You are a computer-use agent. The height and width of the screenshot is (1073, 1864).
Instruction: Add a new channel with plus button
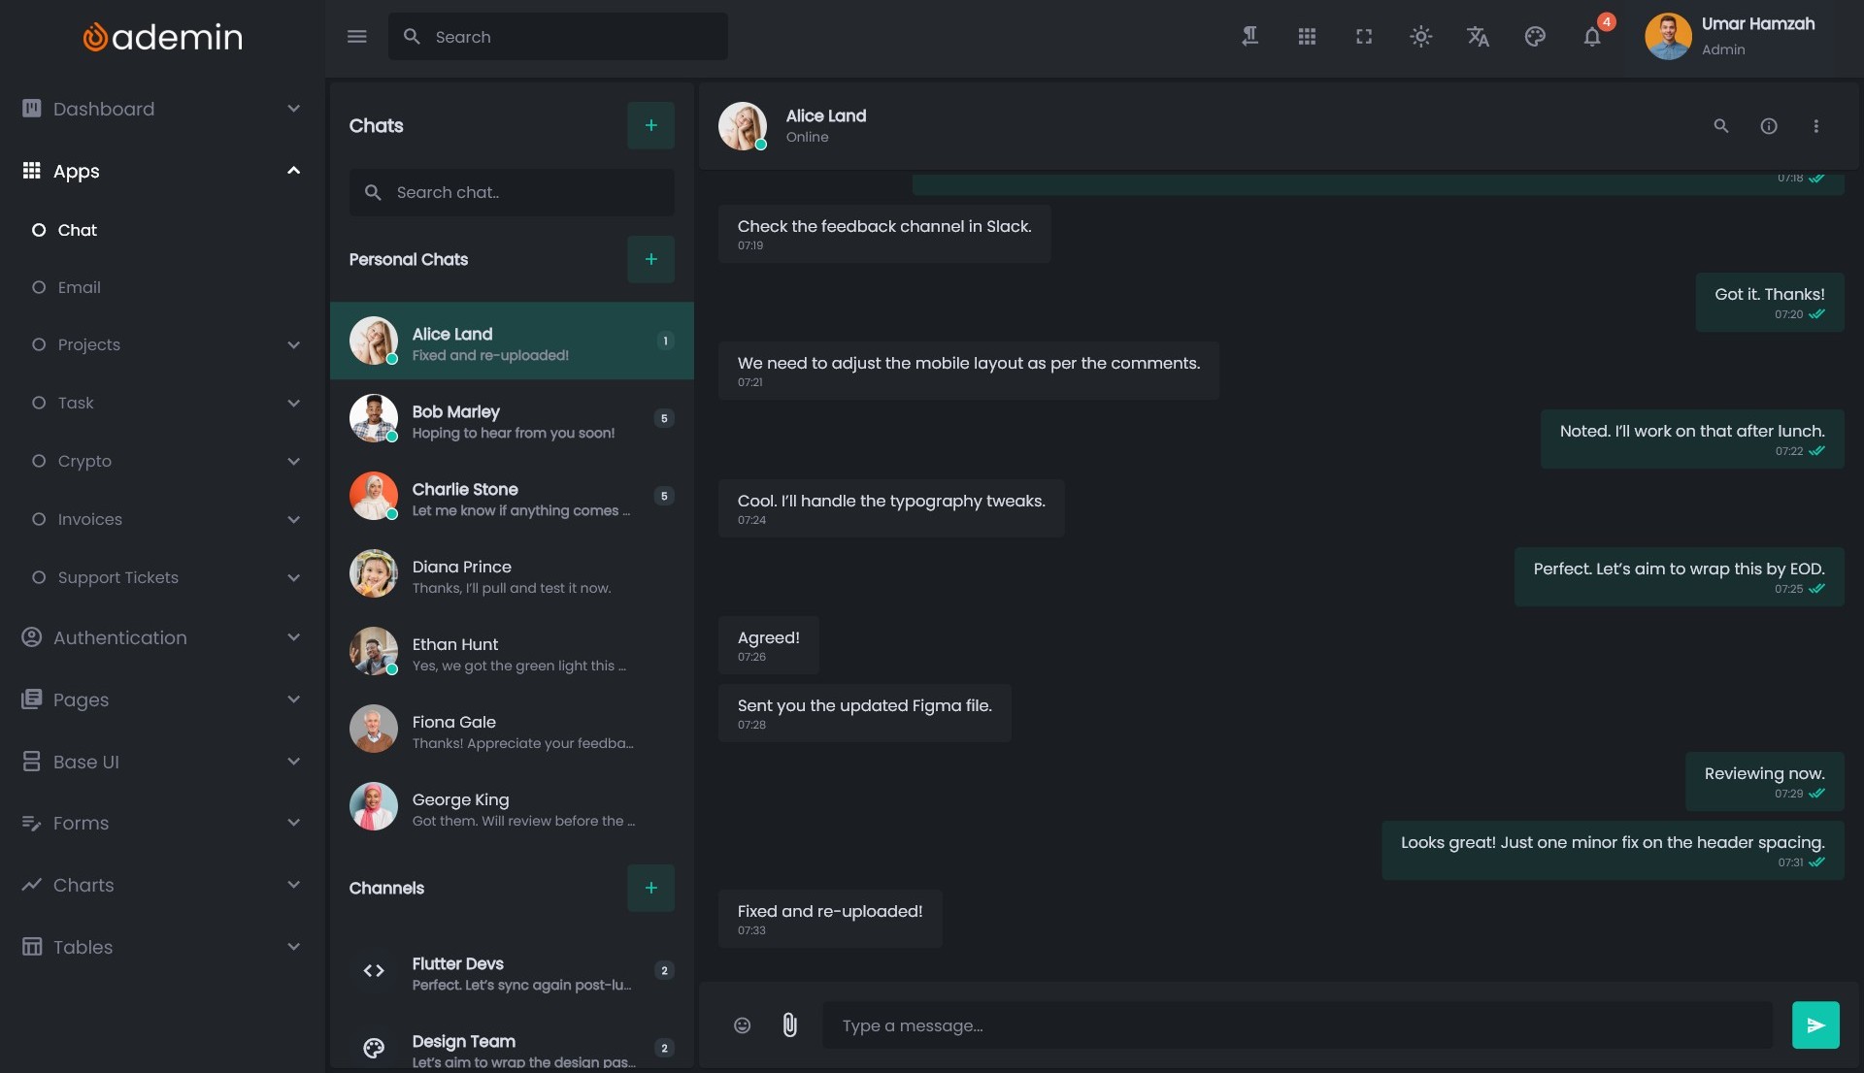tap(650, 888)
